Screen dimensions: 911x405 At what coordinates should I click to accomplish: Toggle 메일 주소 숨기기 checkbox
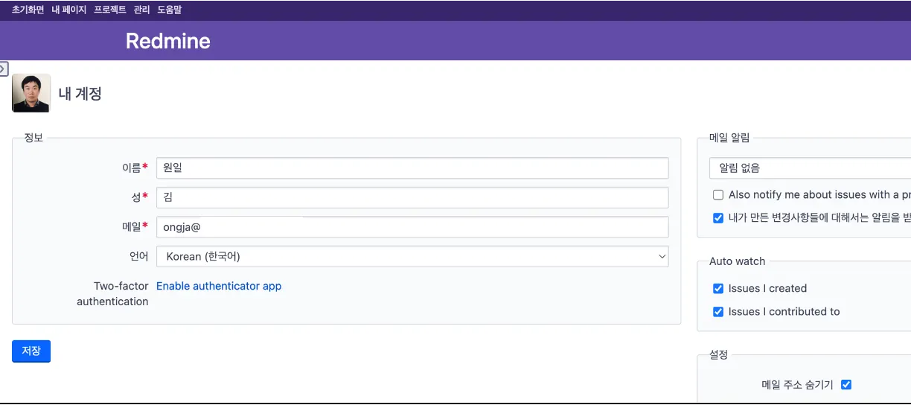pos(846,385)
